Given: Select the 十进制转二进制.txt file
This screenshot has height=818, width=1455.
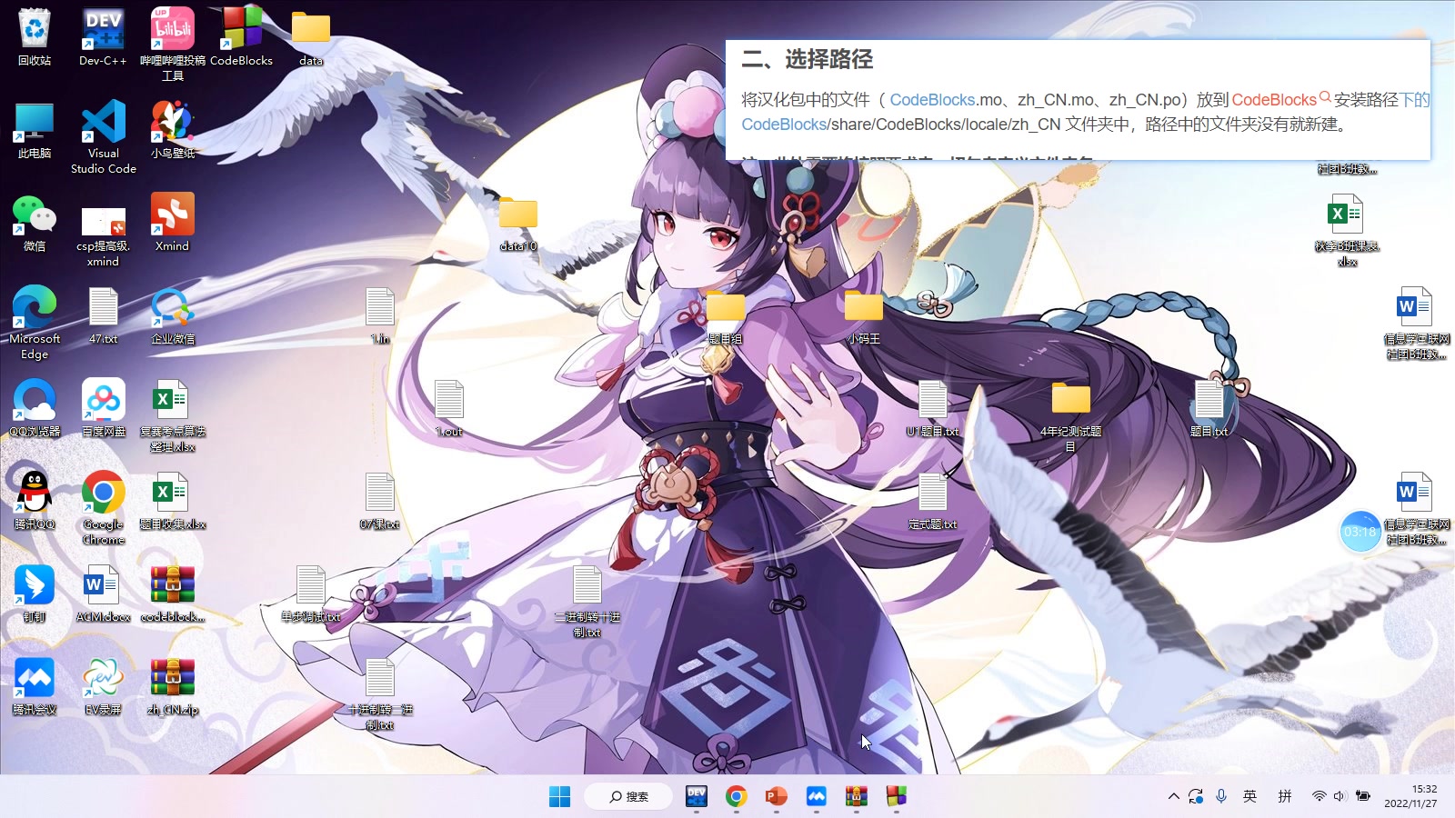Looking at the screenshot, I should pyautogui.click(x=380, y=694).
